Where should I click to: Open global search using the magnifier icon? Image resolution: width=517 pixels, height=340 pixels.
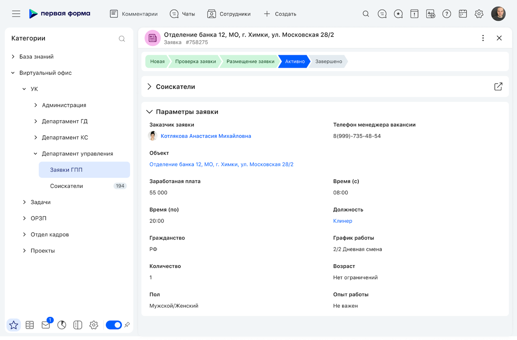coord(366,13)
